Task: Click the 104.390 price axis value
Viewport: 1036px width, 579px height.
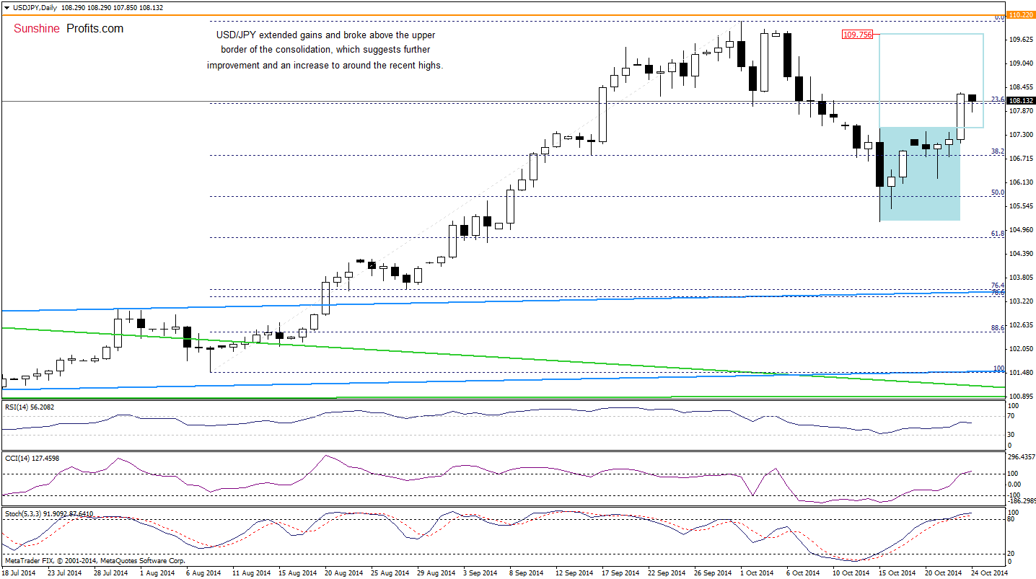Action: [x=1021, y=254]
